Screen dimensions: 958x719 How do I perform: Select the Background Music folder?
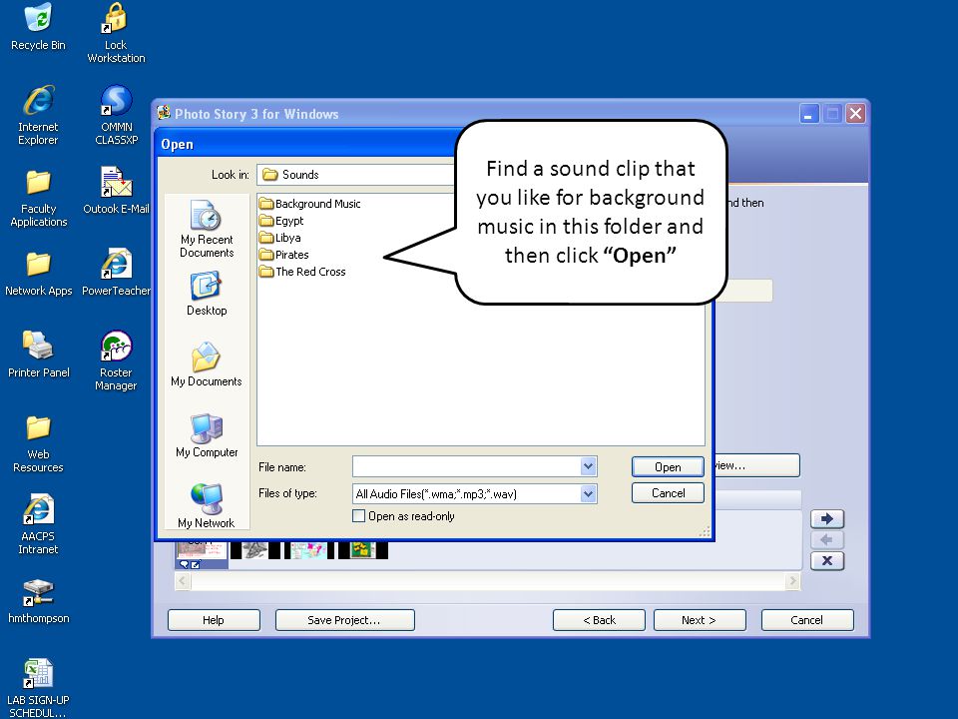coord(309,204)
